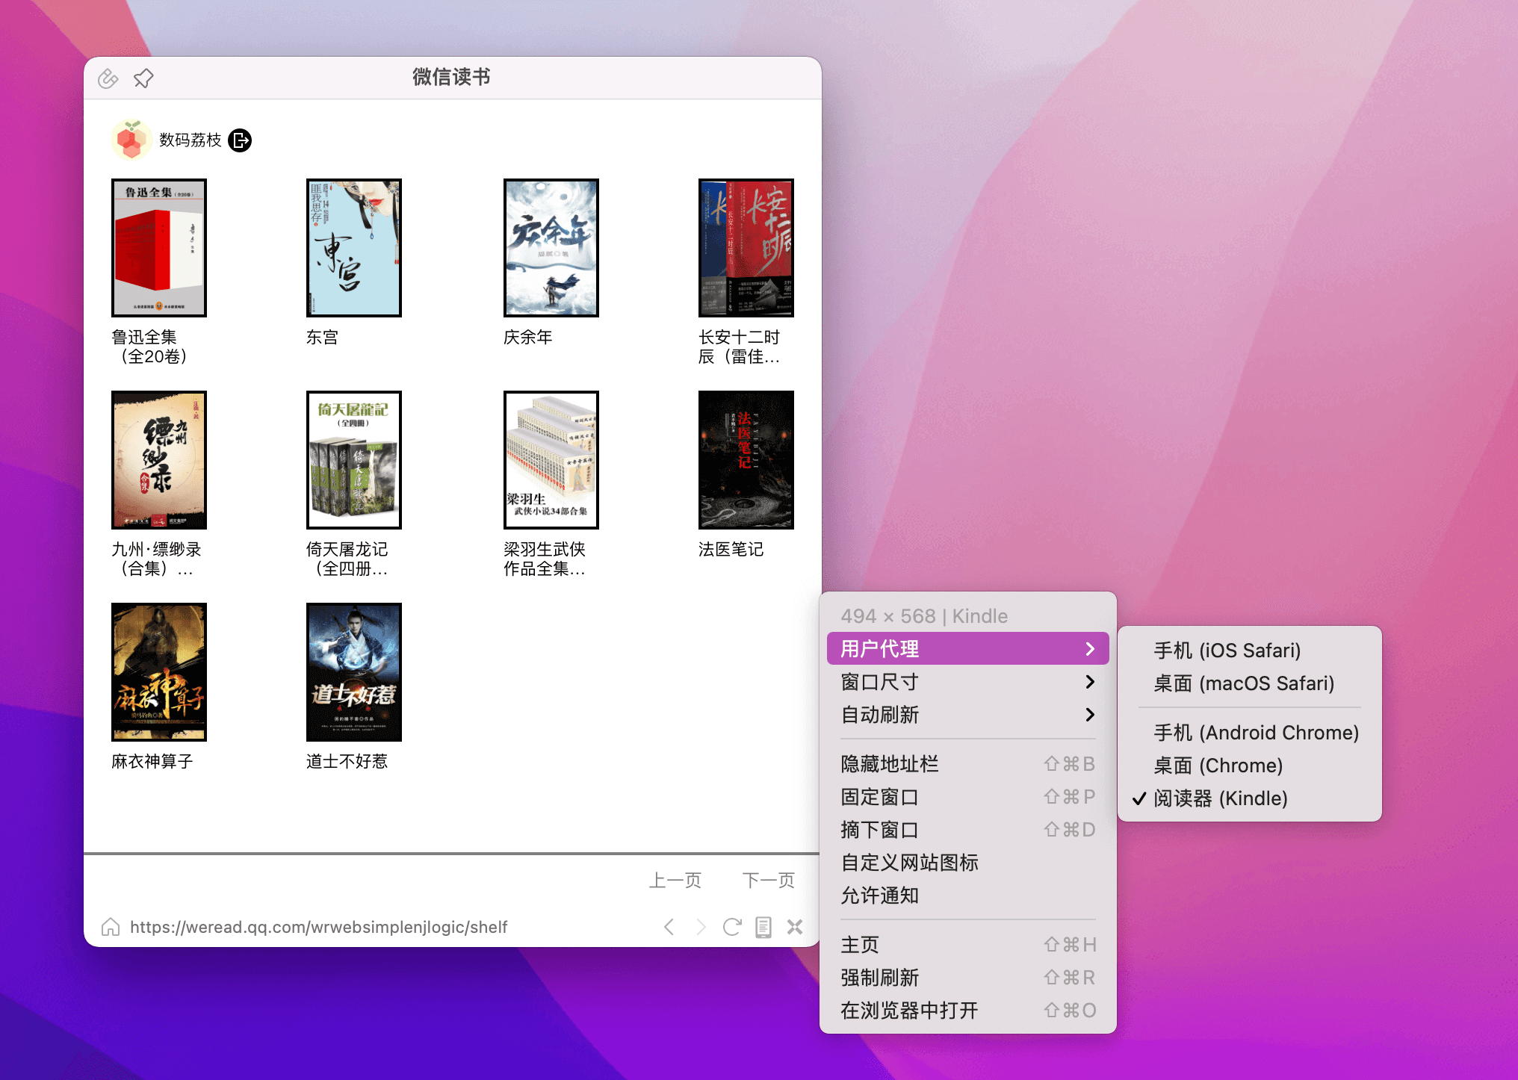
Task: Click the 上一页 link
Action: 675,880
